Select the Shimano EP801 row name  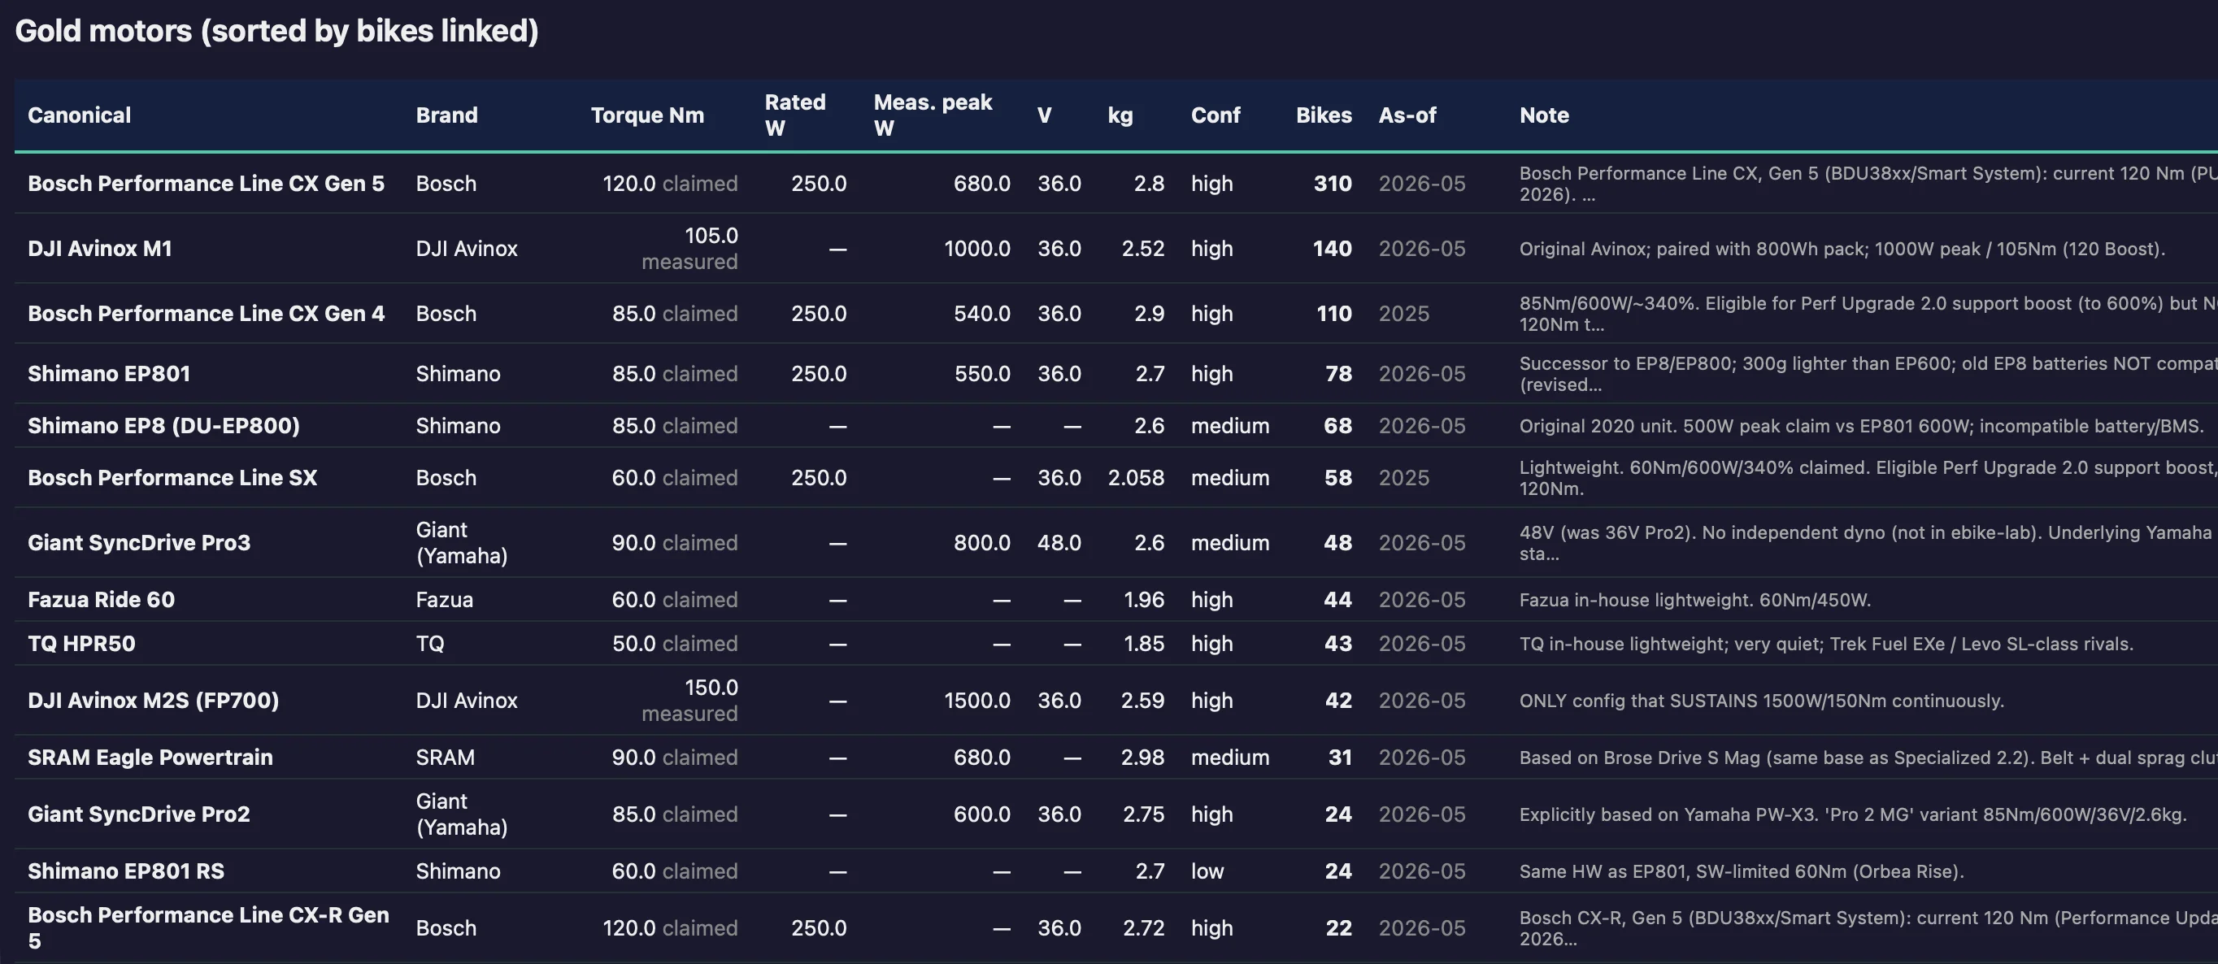coord(108,374)
